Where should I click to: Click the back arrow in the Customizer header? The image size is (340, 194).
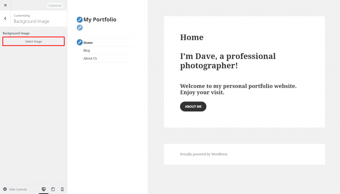coord(5,18)
